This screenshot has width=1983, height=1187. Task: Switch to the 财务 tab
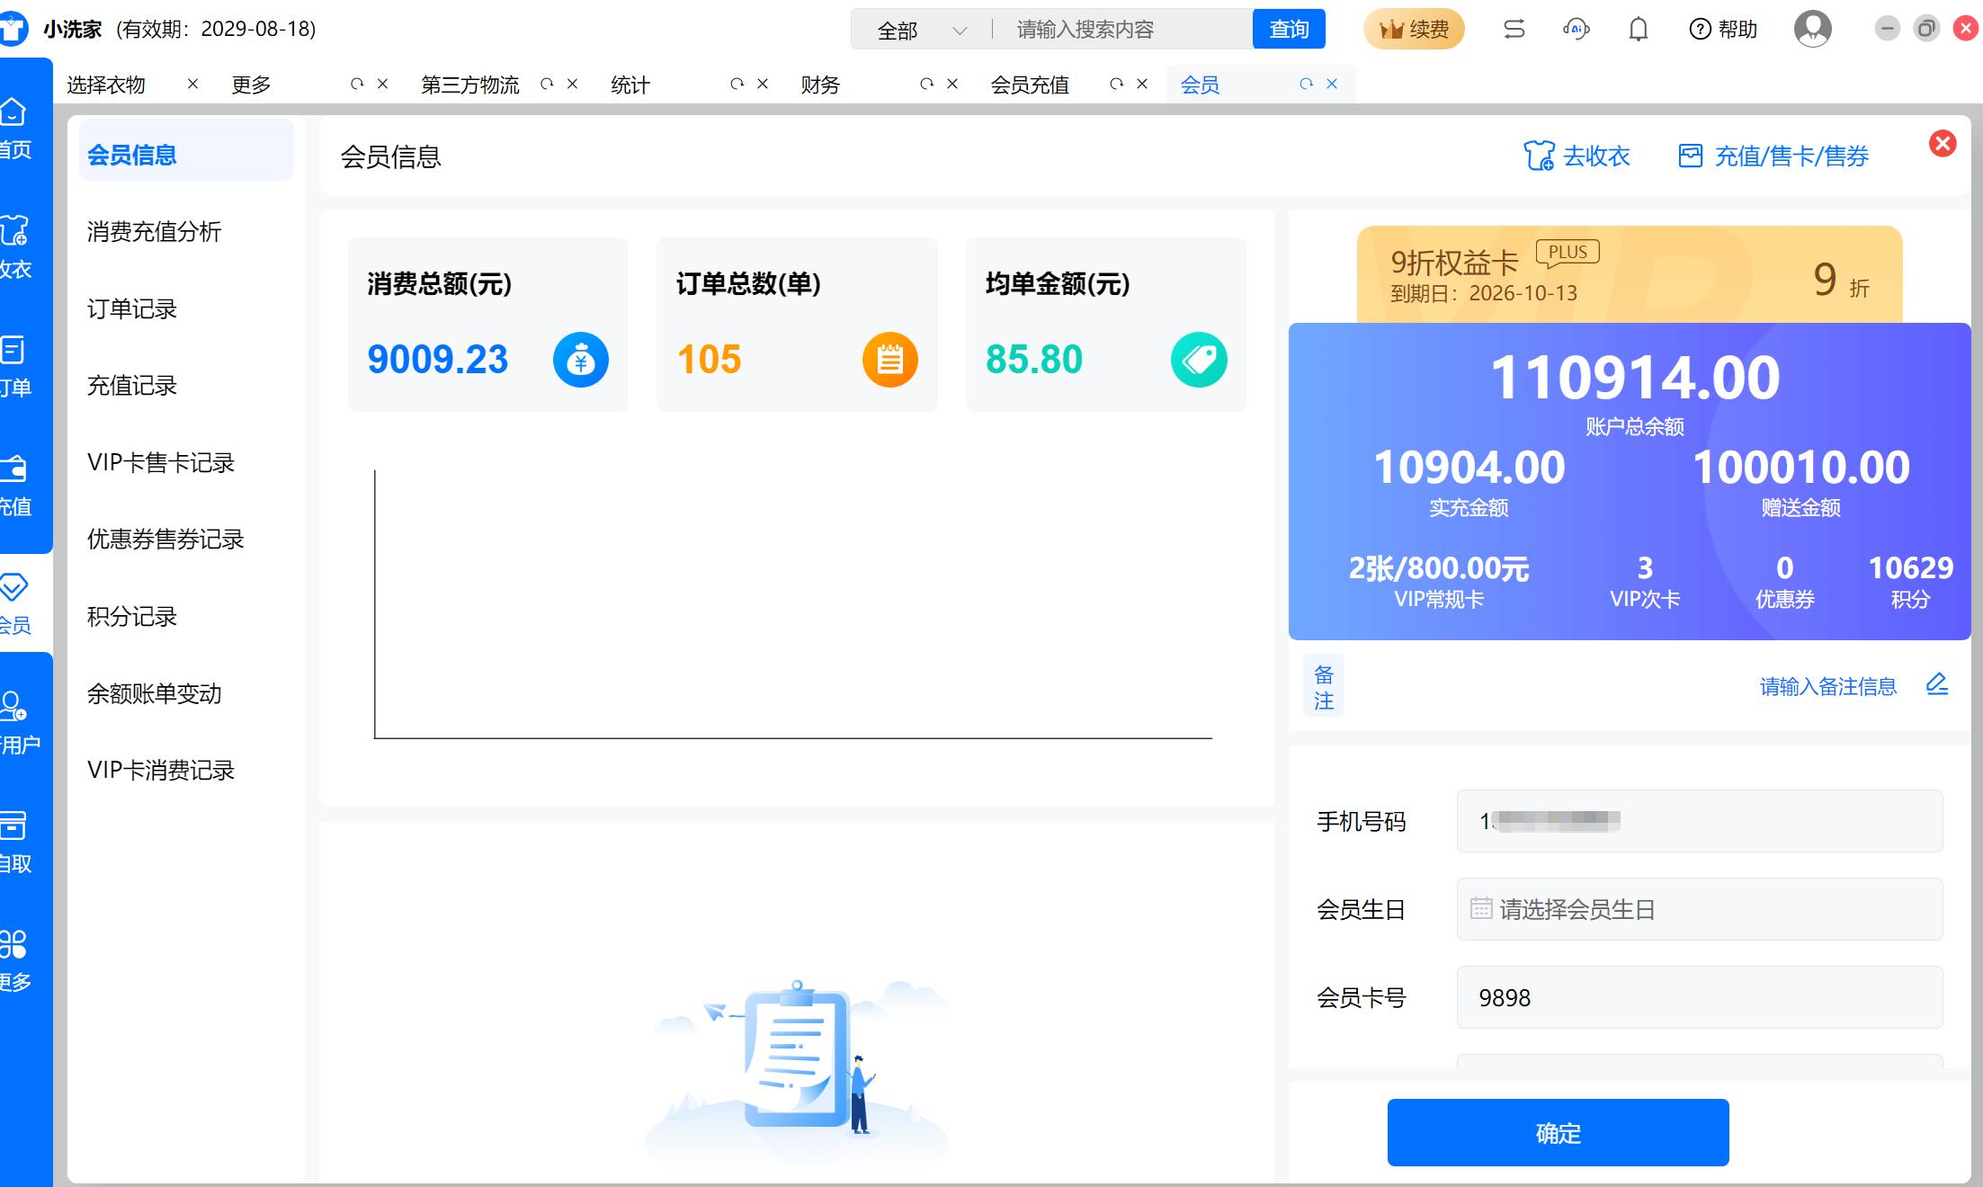click(x=820, y=85)
